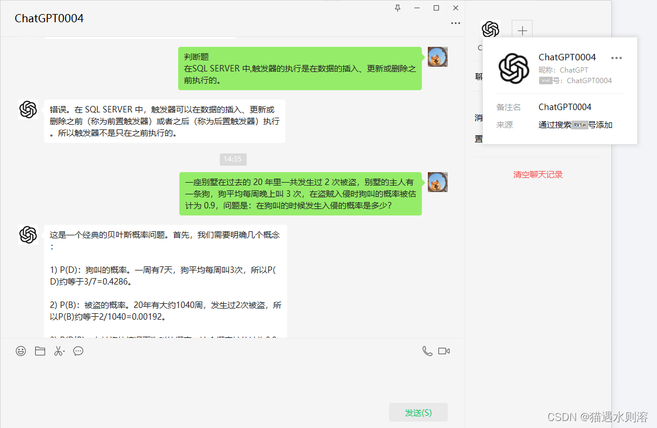Select the ChatGPT reply starting with 错误
657x428 pixels.
click(x=165, y=121)
